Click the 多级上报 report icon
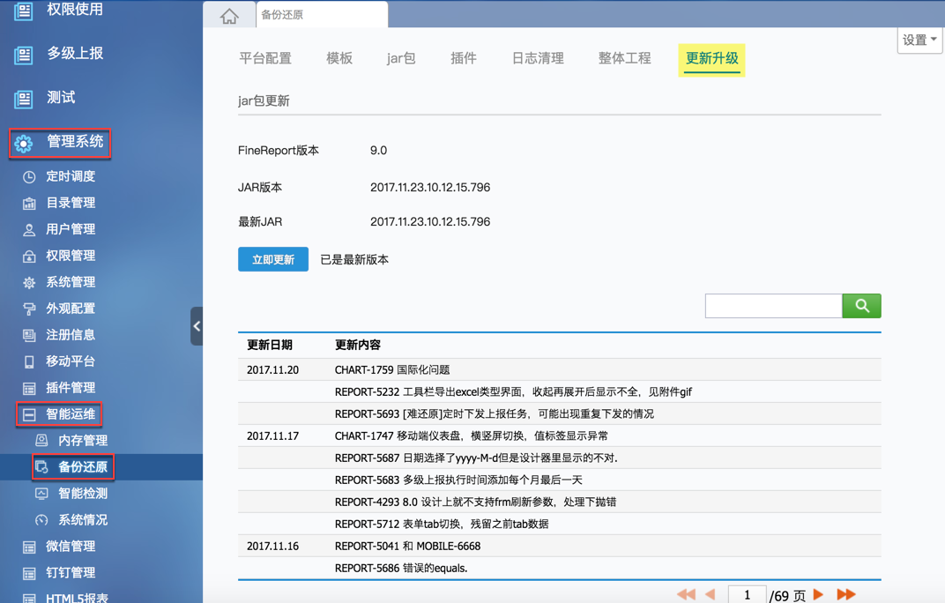 (x=24, y=55)
